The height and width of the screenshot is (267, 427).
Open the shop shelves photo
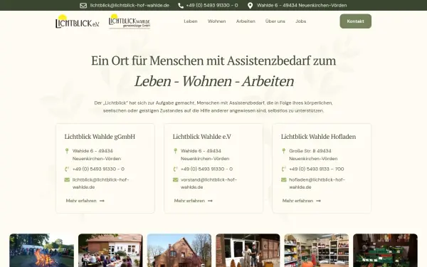[x=317, y=251]
